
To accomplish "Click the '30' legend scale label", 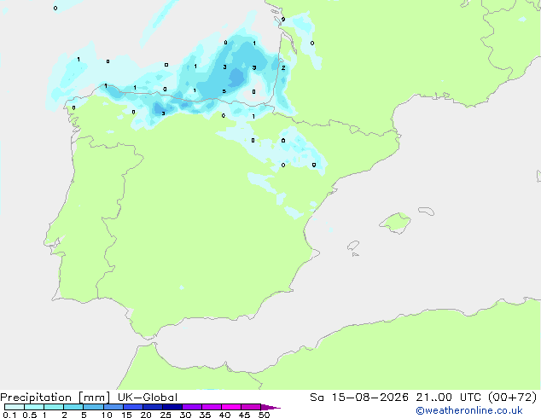I will (185, 415).
